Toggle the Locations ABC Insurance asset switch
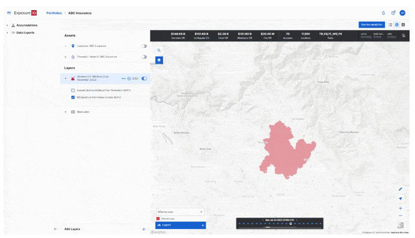This screenshot has height=238, width=415. [x=144, y=46]
